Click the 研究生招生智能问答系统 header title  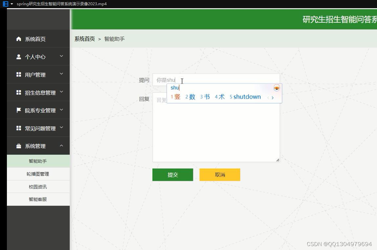(340, 19)
